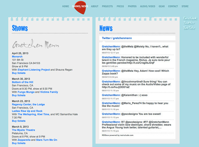199x147 pixels.
Task: Open Elephant Listening Project link
Action: pos(34,70)
